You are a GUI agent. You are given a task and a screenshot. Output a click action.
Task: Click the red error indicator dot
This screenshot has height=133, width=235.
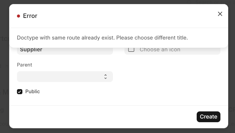click(x=18, y=16)
